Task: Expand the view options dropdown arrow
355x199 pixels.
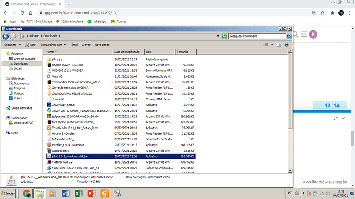Action: pos(272,45)
